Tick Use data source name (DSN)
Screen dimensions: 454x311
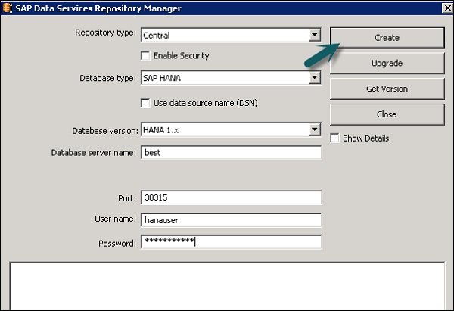pos(145,103)
